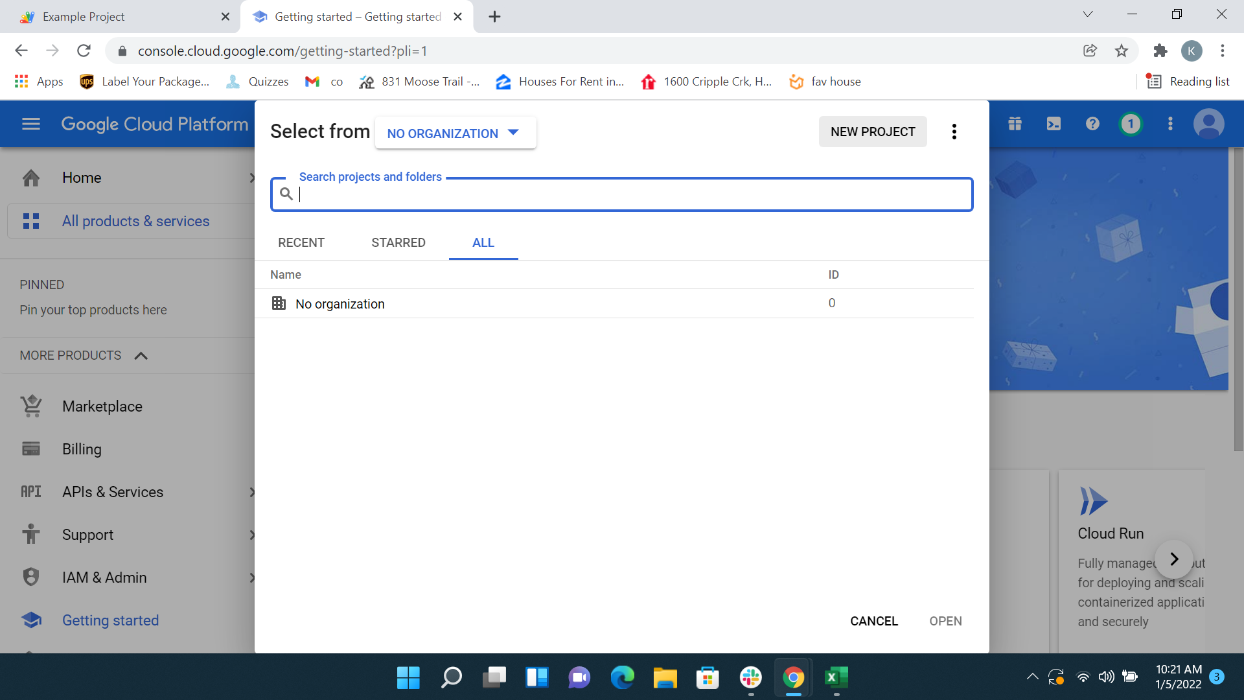The image size is (1244, 700).
Task: Select the ALL tab
Action: tap(483, 242)
